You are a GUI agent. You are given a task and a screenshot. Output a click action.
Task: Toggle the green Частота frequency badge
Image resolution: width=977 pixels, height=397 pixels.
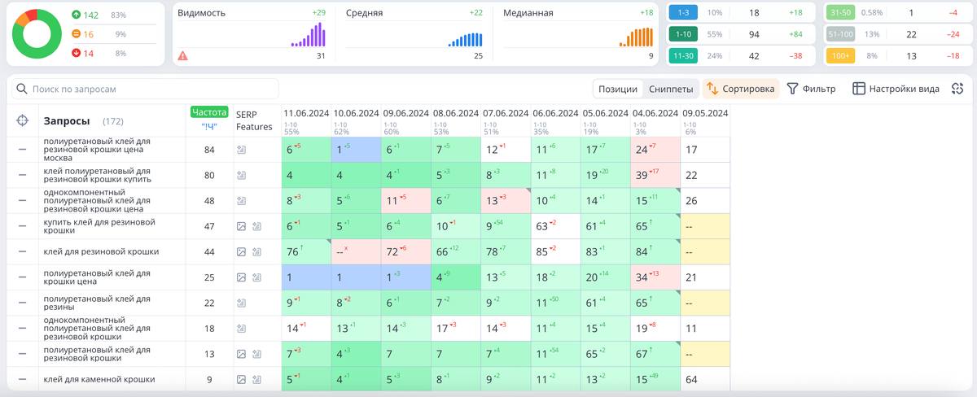(209, 112)
